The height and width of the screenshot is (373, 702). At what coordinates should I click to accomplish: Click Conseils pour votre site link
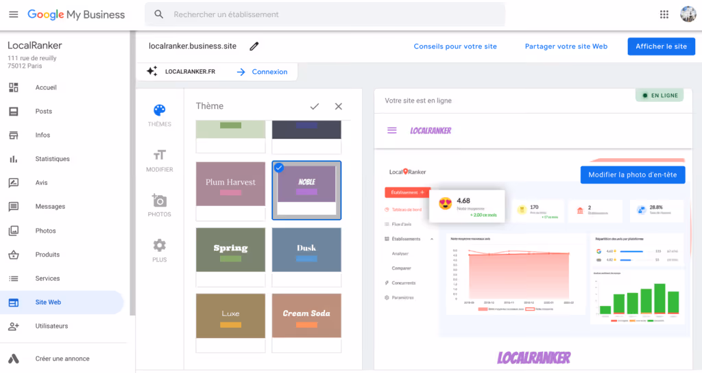(x=455, y=47)
